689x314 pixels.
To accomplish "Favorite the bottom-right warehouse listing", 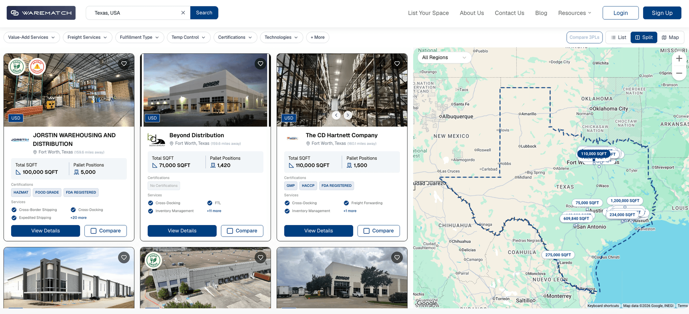I will click(397, 257).
